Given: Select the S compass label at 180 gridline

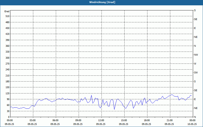Looking at the screenshot, I should coord(195,82).
